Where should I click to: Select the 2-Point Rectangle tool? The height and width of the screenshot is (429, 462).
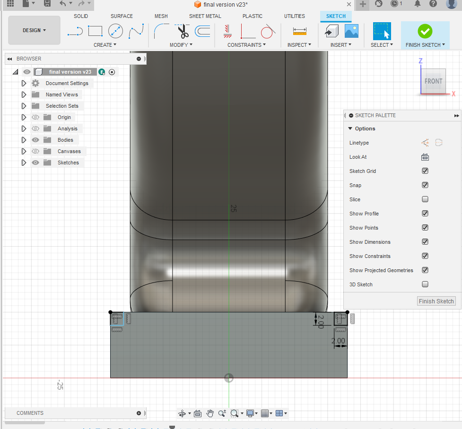(95, 31)
